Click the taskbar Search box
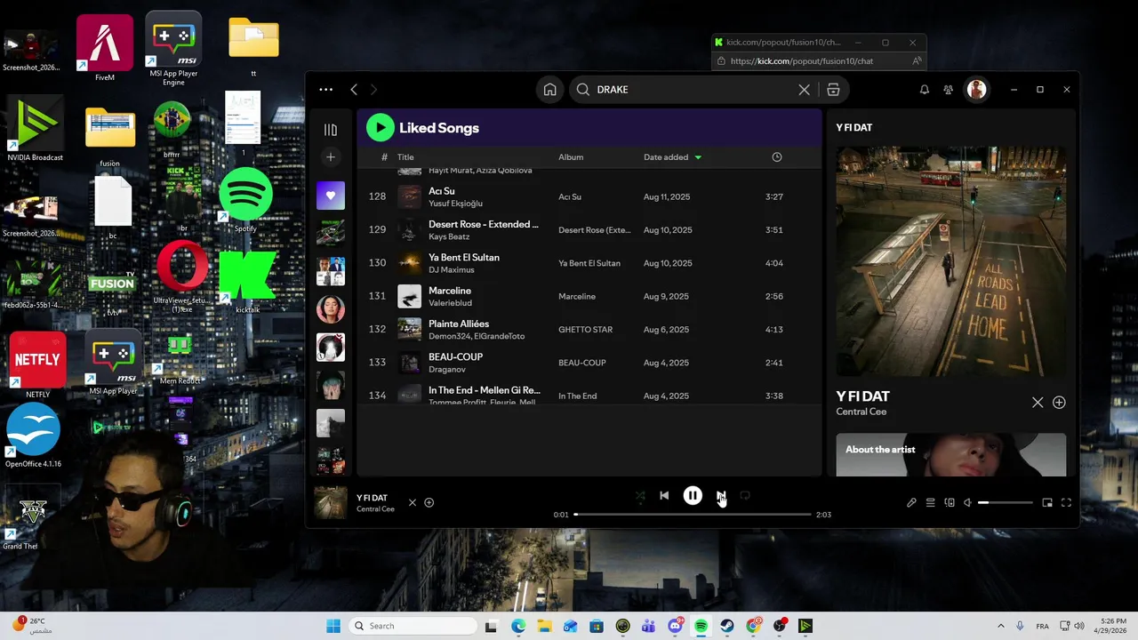Viewport: 1138px width, 640px height. tap(413, 626)
